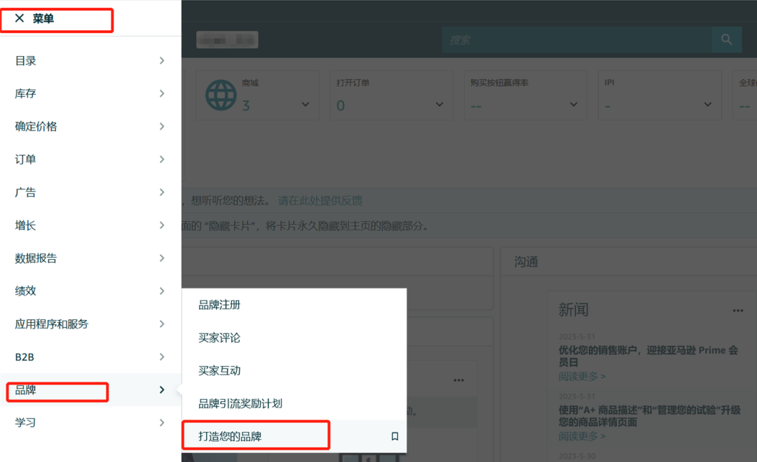Click the globe icon on the 商城 card
The width and height of the screenshot is (757, 462).
point(221,94)
